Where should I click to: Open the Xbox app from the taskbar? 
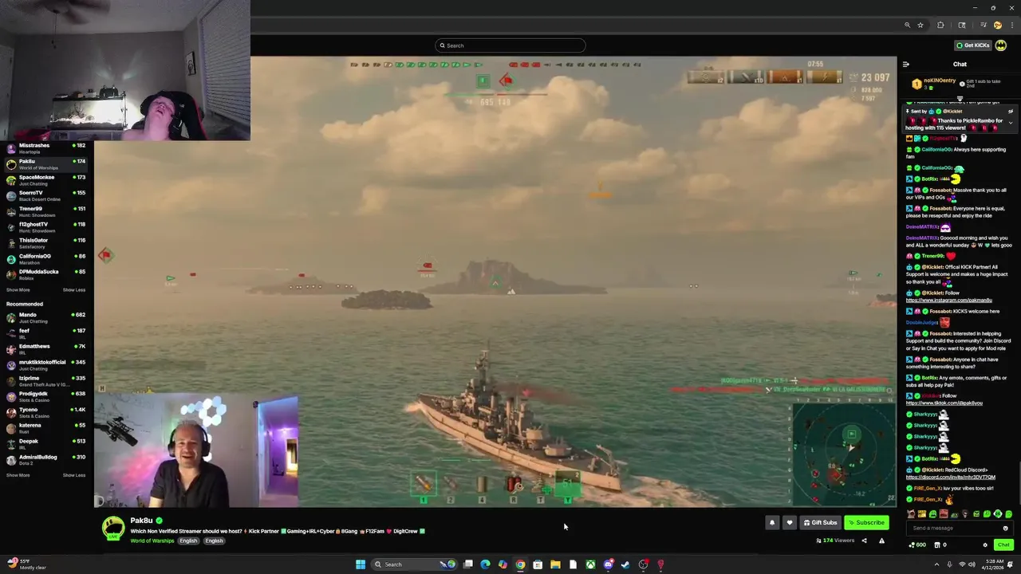[x=590, y=564]
